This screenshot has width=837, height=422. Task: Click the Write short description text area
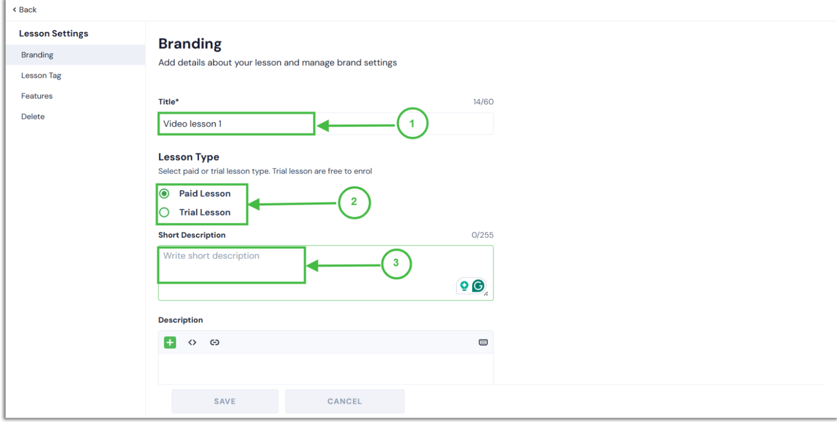click(x=326, y=273)
